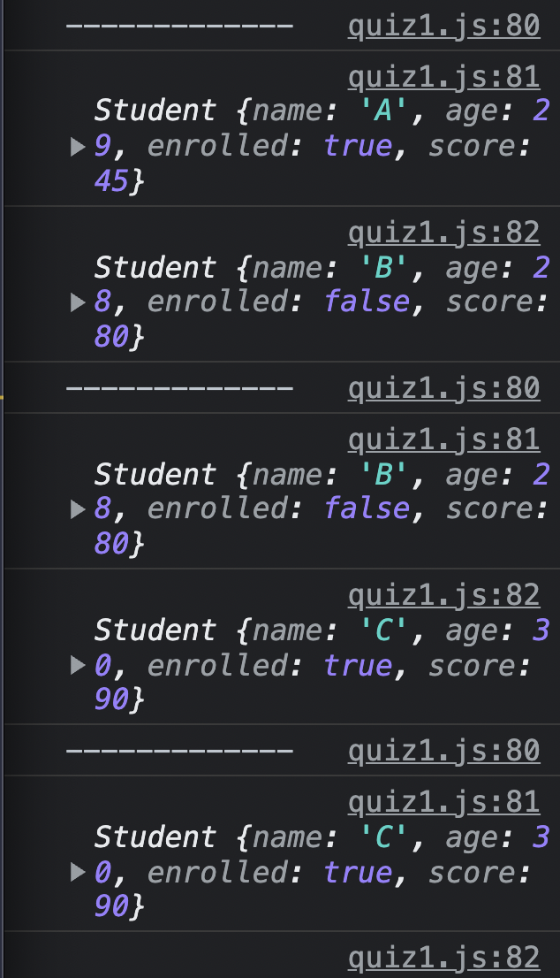Open quiz1.js:80 link on separator between the Student 'C' entries
Viewport: 560px width, 978px height.
443,752
